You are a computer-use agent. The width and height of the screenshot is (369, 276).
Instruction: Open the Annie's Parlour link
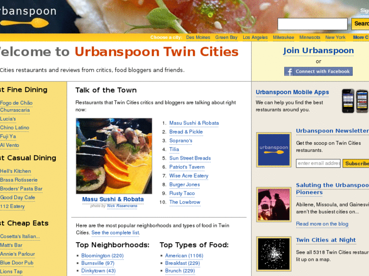tap(17, 254)
